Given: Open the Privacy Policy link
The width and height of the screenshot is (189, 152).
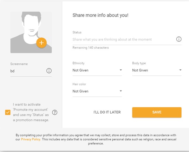Looking at the screenshot, I should pos(31,139).
